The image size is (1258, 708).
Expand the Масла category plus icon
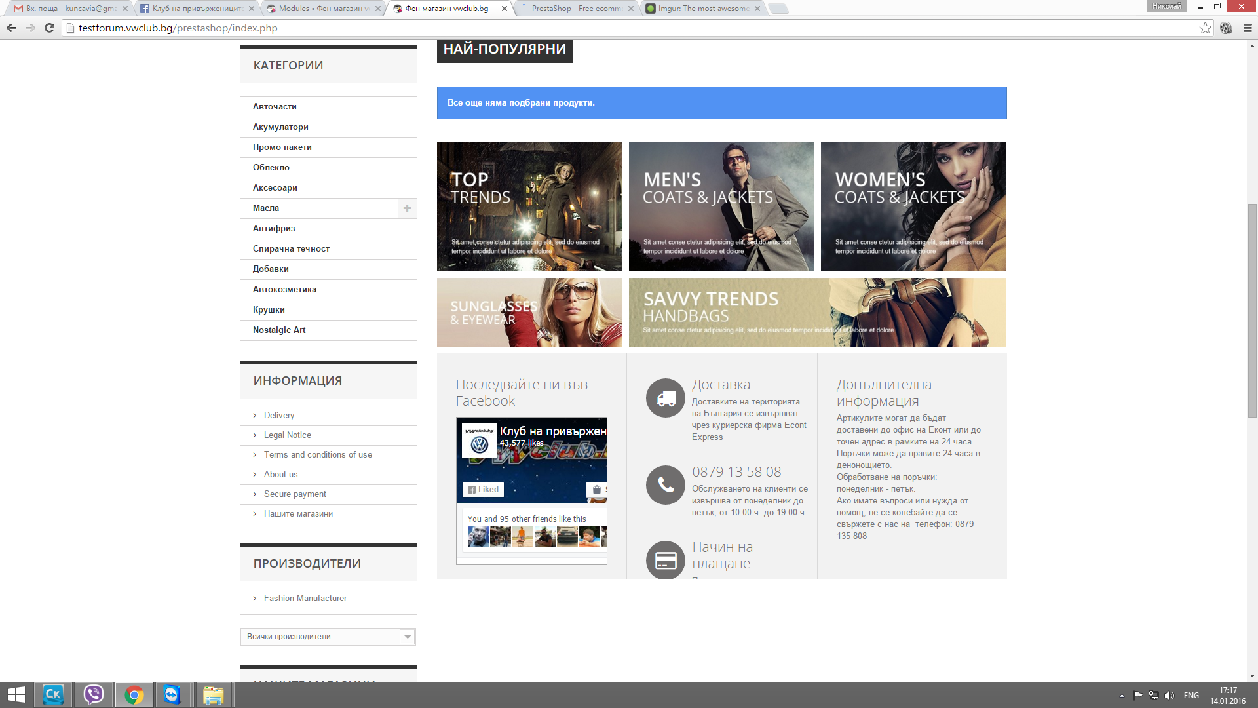[407, 208]
